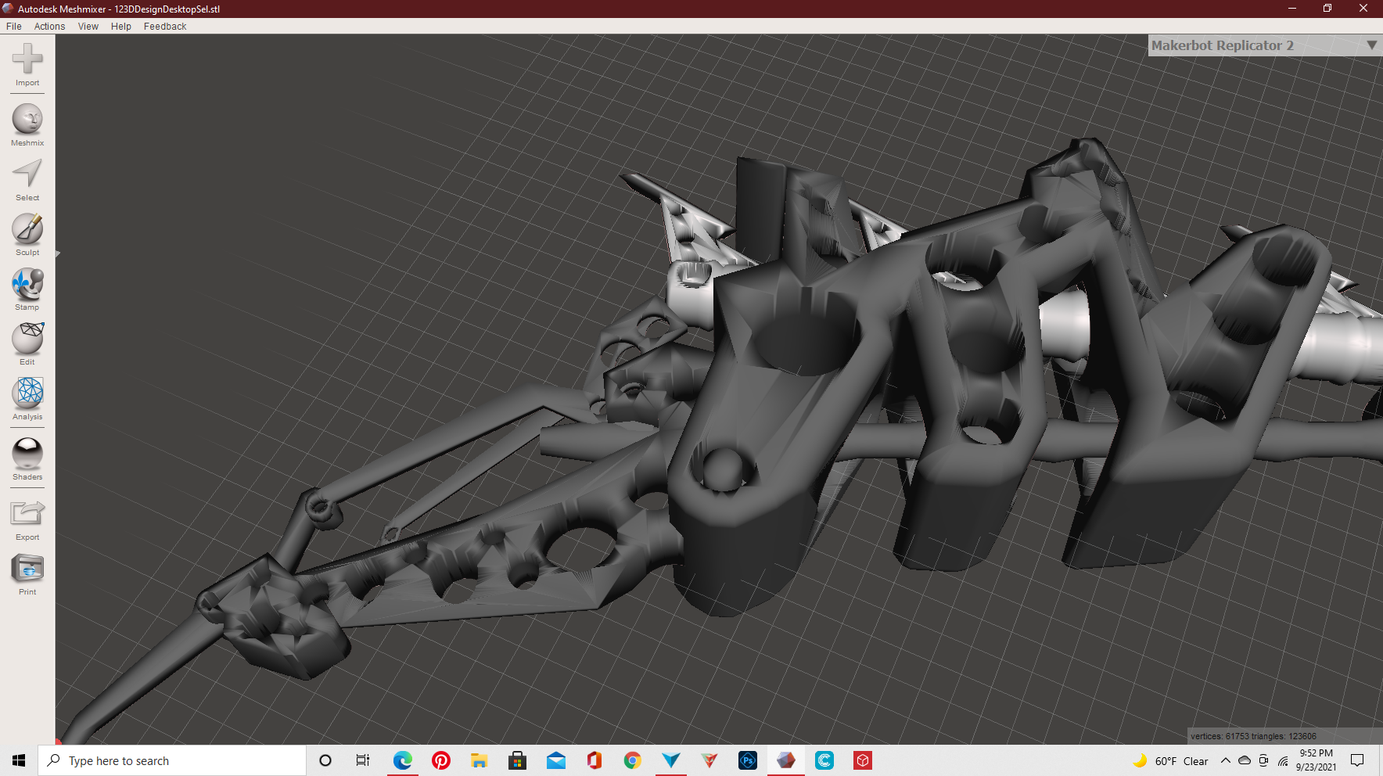1383x776 pixels.
Task: Open the Windows notification center
Action: pos(1358,760)
